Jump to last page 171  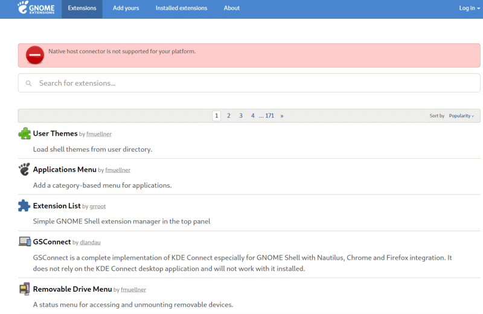coord(269,116)
